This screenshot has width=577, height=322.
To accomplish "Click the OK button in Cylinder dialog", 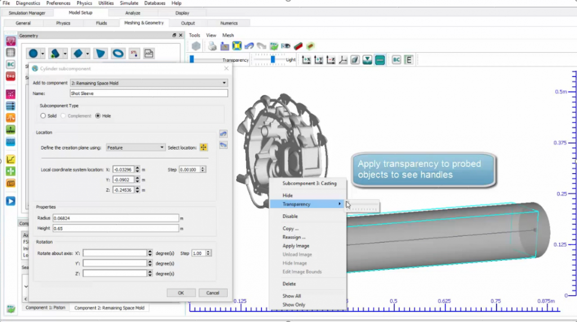I will pyautogui.click(x=181, y=293).
